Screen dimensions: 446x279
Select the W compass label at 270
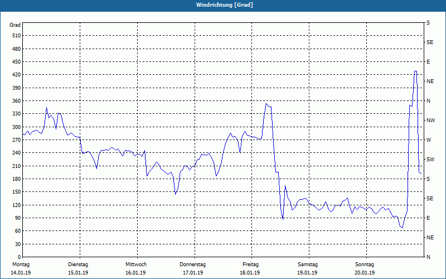tap(429, 140)
